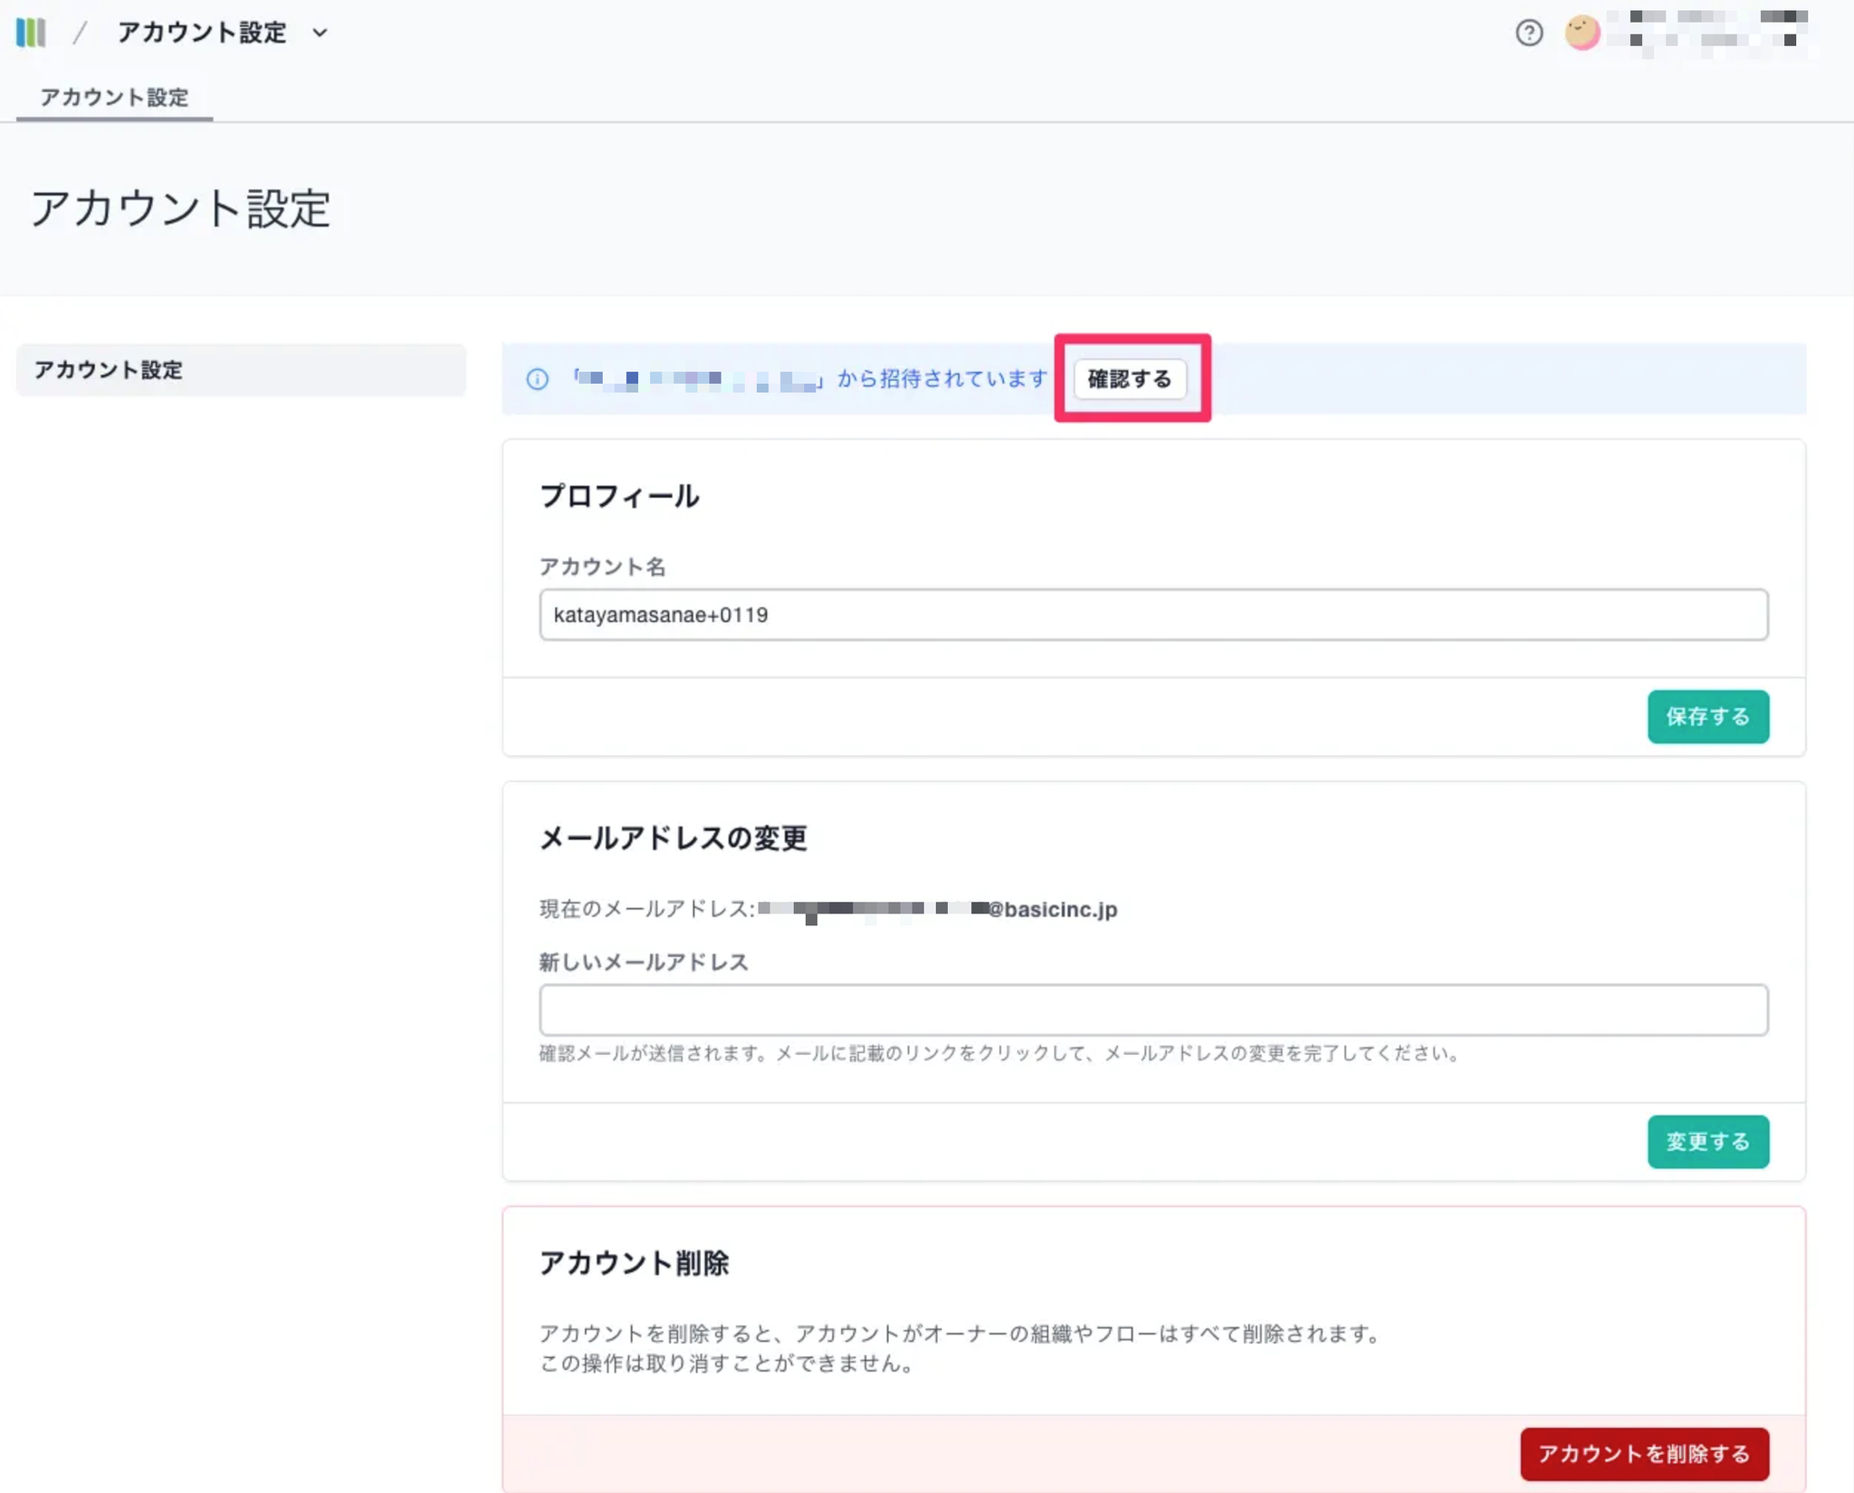Click the プロフィール section heading

(x=619, y=496)
